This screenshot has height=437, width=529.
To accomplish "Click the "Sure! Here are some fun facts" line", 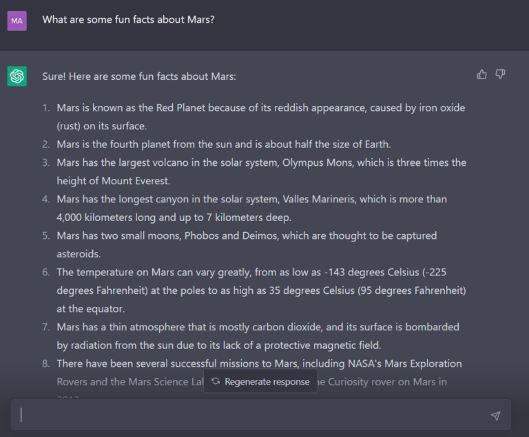I will tap(139, 76).
